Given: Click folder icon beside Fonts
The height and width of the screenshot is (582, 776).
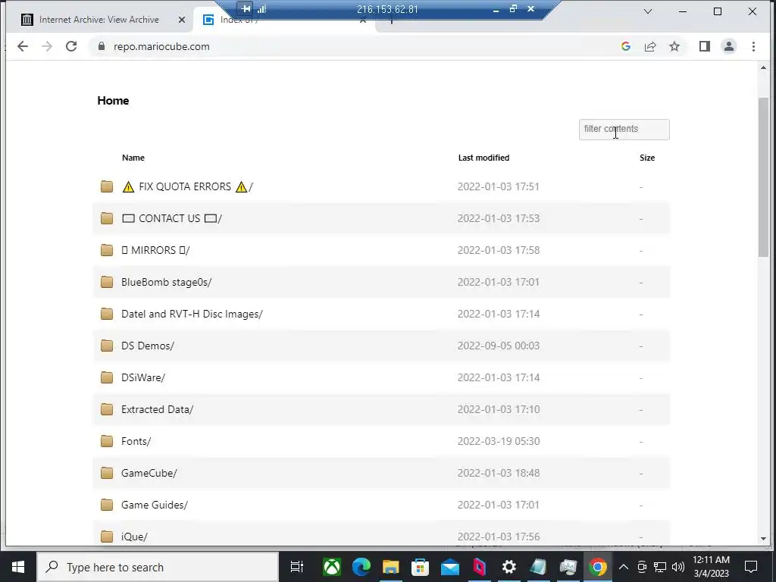Looking at the screenshot, I should (x=107, y=441).
